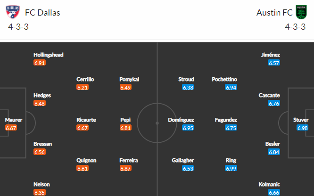
Task: Open the FC Dallas team name link
Action: click(42, 13)
